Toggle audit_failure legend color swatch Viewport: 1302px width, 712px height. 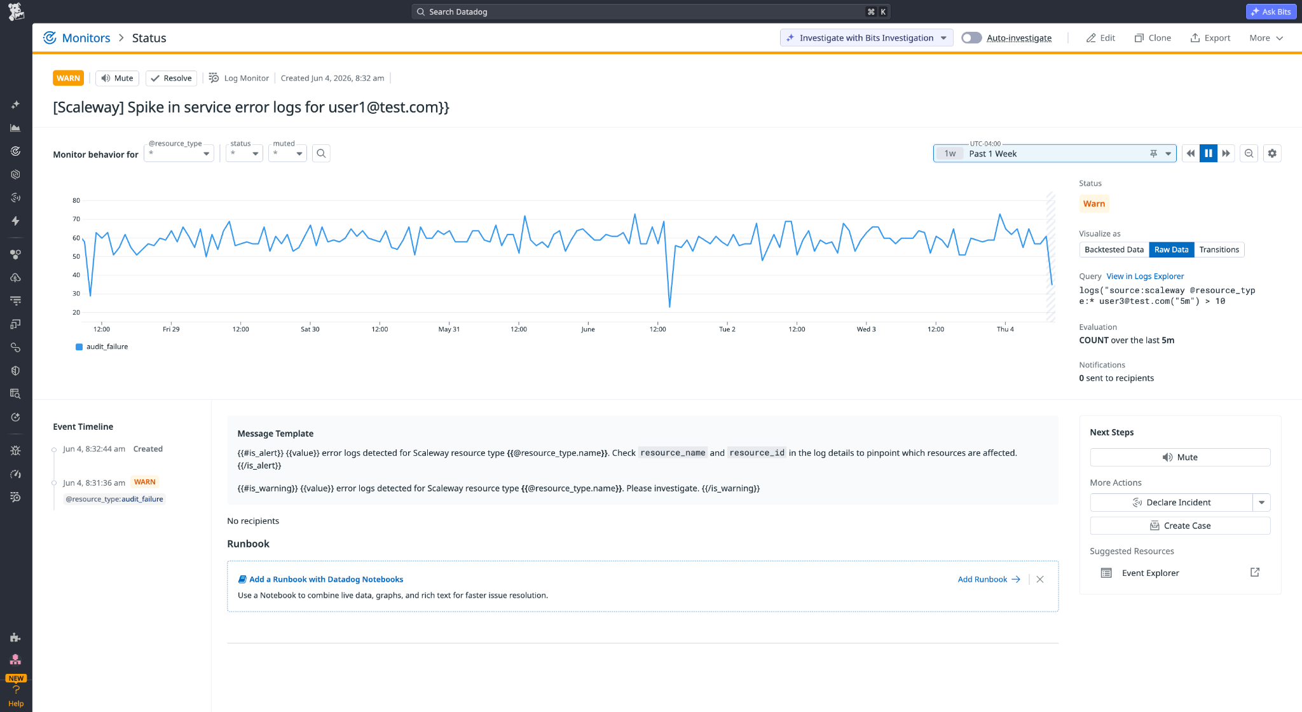[79, 346]
